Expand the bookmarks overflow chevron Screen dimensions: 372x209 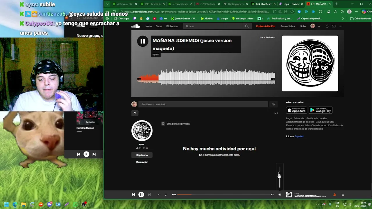tap(343, 19)
